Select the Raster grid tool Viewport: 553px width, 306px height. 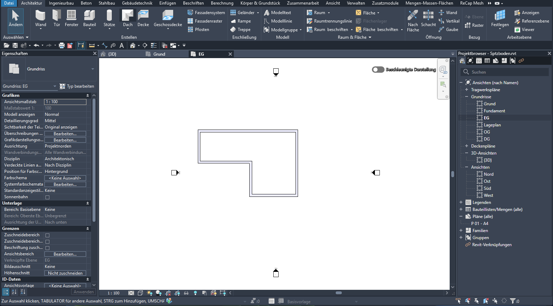(474, 25)
